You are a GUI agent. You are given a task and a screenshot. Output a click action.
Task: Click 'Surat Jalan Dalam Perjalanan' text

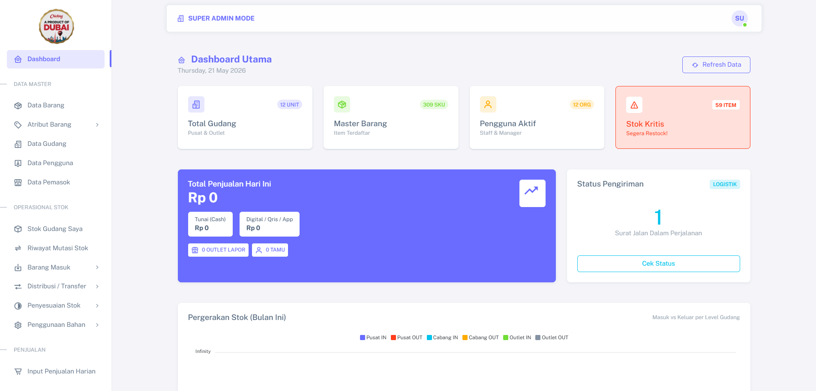click(x=658, y=233)
